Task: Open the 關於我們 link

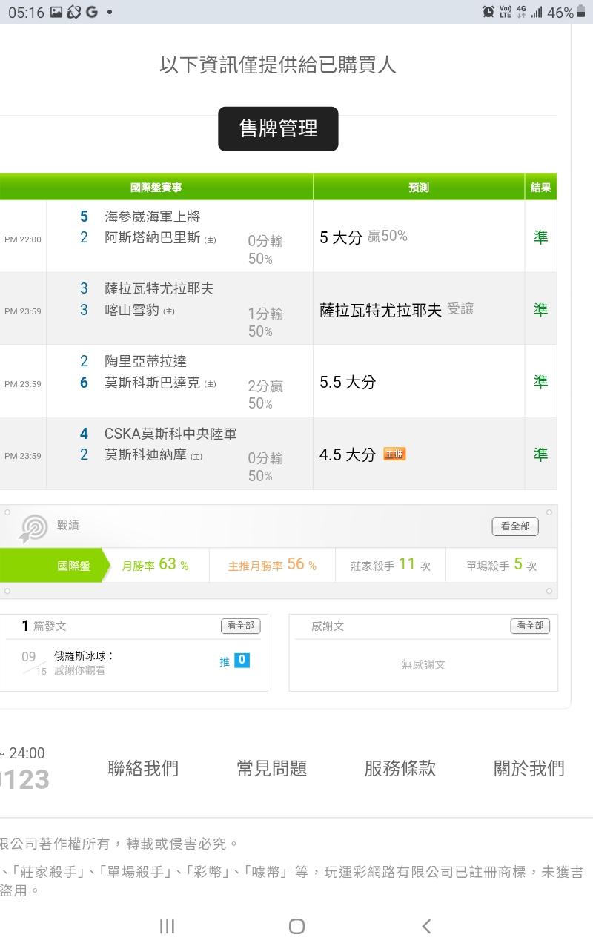Action: point(529,769)
